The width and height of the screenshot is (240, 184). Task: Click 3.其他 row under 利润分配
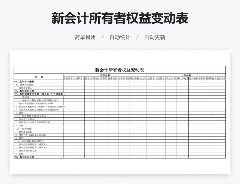point(19,138)
